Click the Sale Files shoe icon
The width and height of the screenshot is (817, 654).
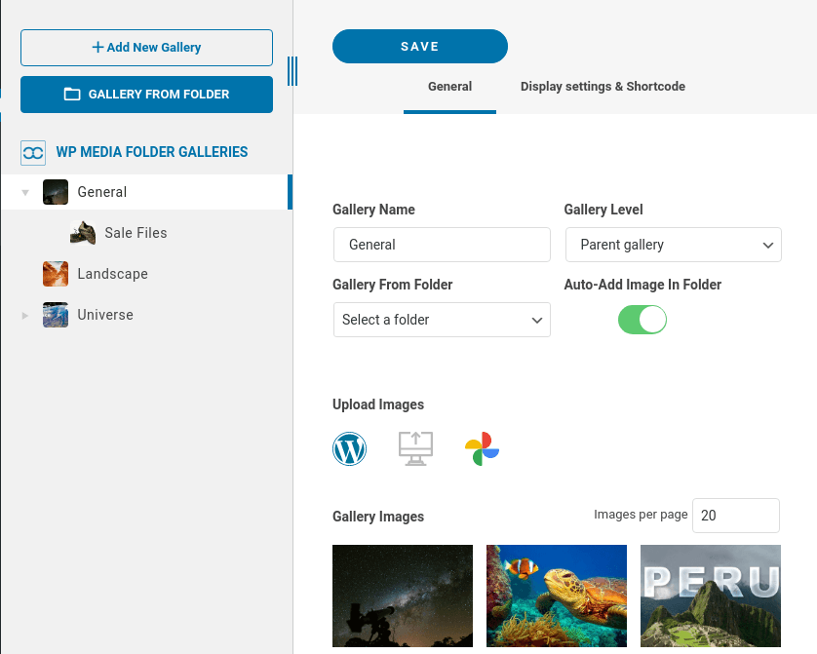(83, 233)
